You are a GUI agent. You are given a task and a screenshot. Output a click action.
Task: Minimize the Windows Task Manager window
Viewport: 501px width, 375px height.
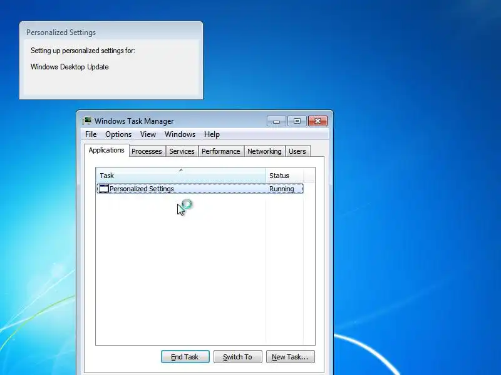pyautogui.click(x=276, y=121)
